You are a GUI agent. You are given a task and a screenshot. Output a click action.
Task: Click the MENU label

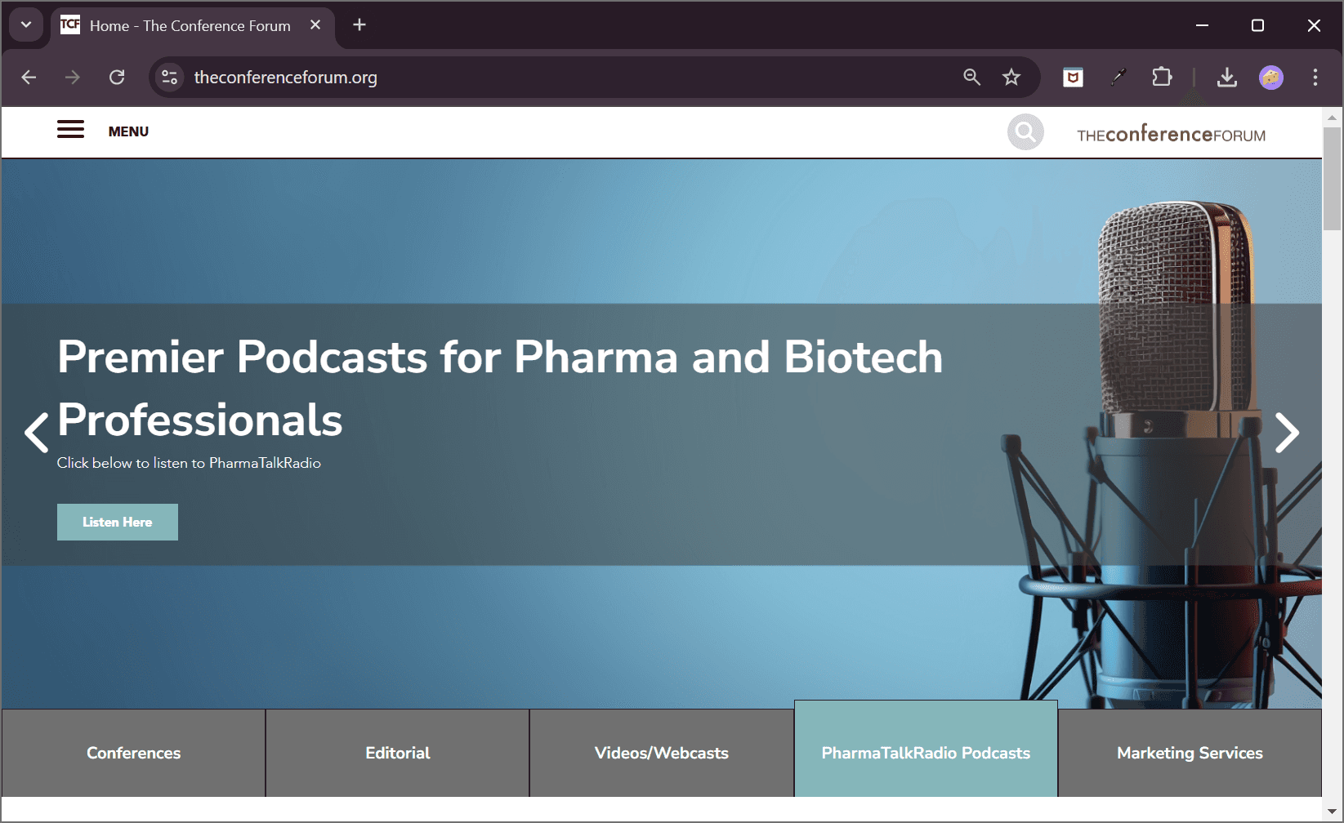[x=128, y=131]
